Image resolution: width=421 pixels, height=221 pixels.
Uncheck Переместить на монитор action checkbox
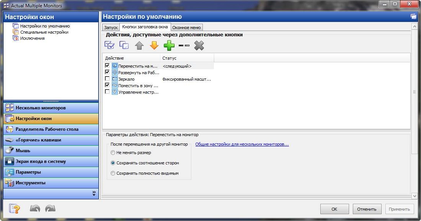(x=107, y=65)
